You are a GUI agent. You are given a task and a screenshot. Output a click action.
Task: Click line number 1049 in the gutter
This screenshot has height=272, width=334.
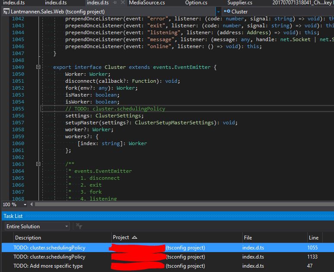click(18, 67)
